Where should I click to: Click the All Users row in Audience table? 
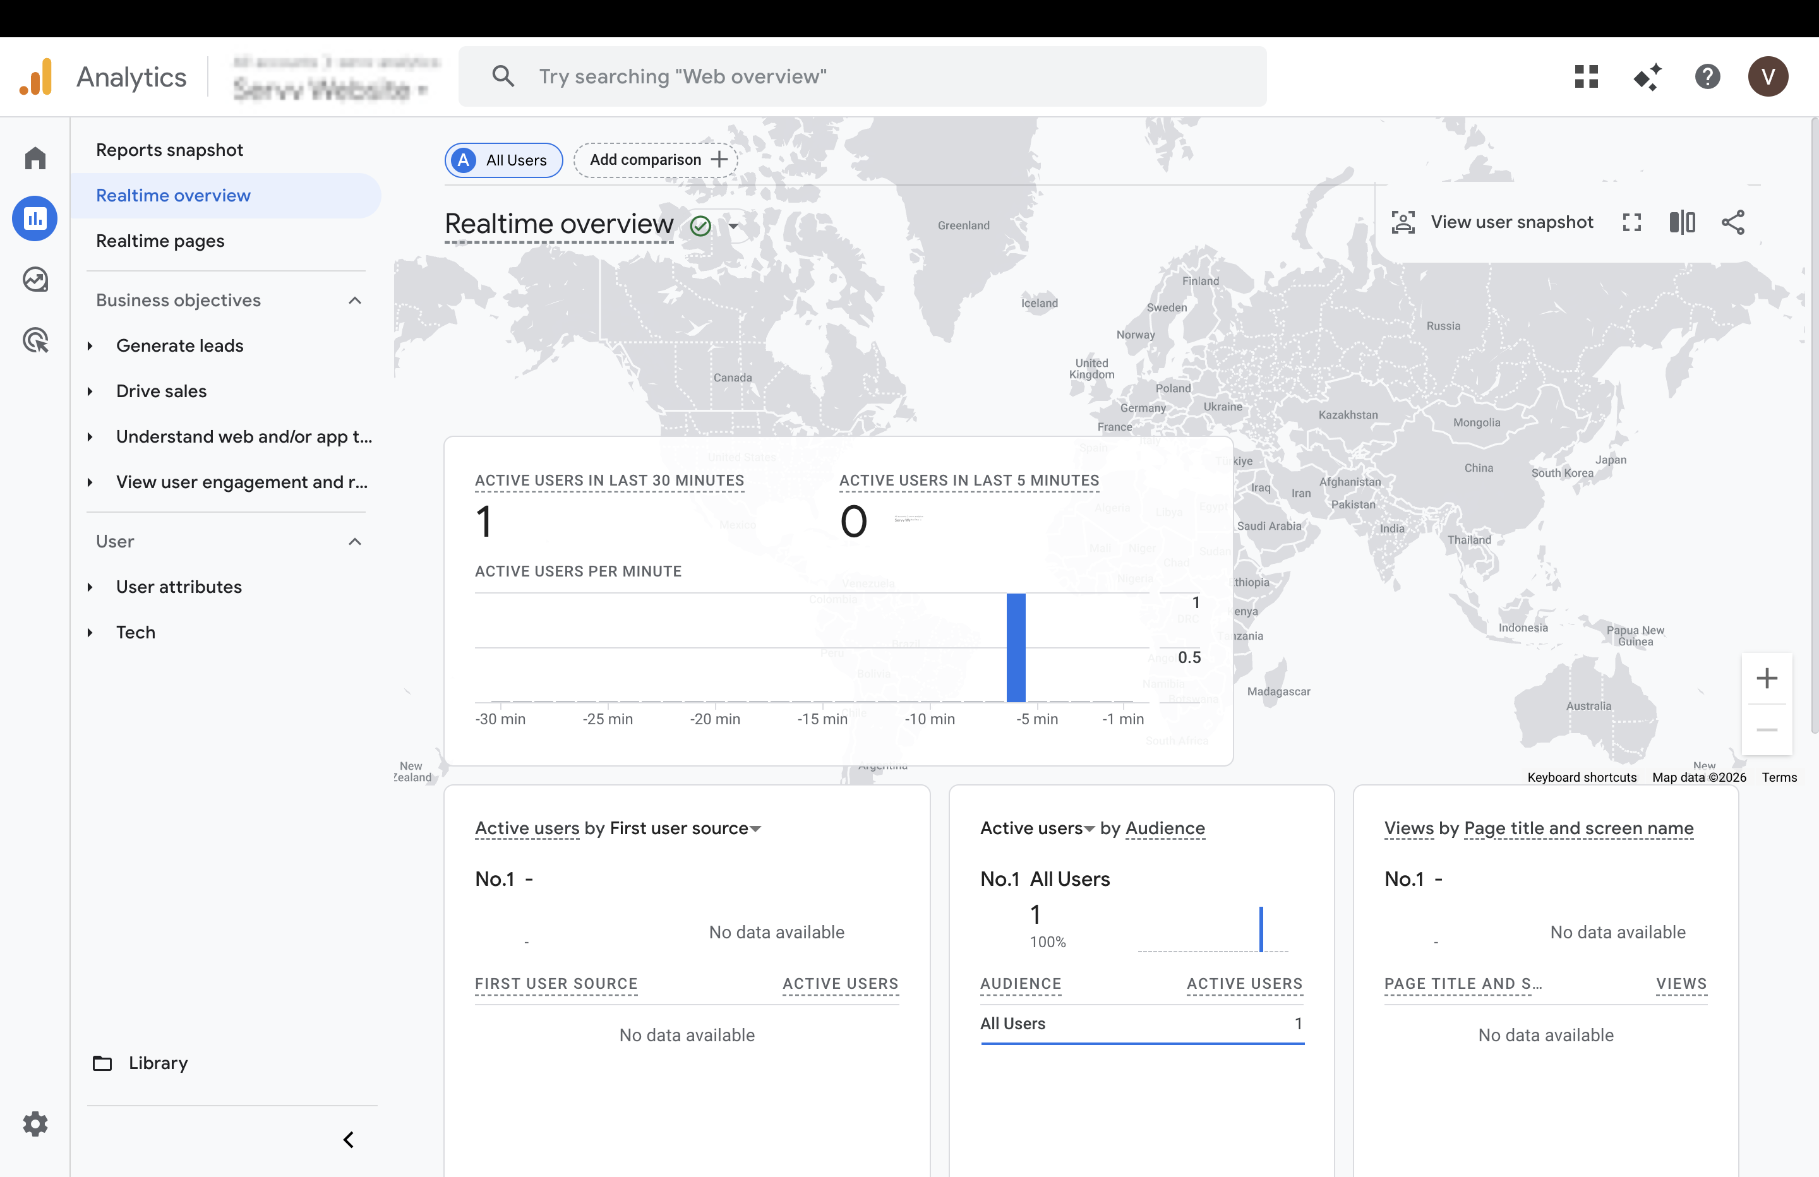(1142, 1024)
